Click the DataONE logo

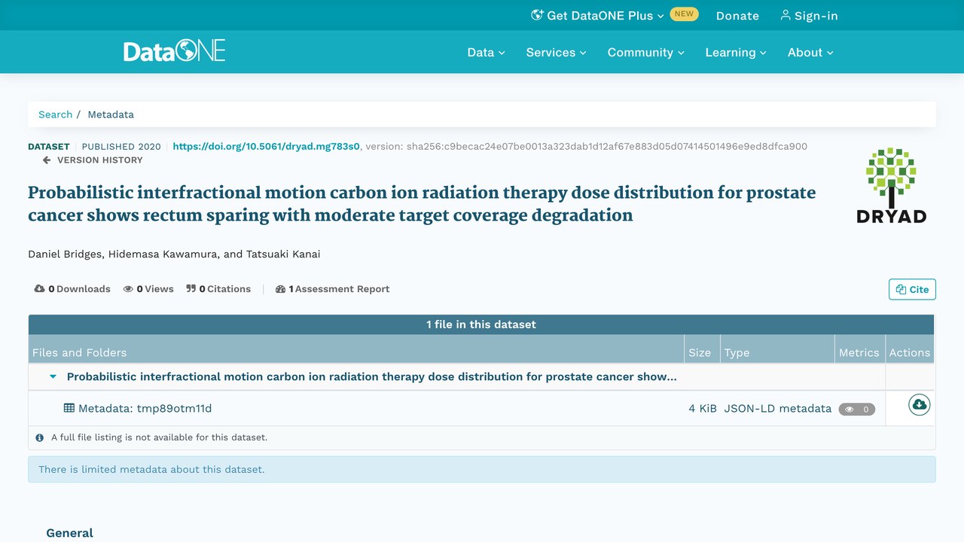coord(175,51)
